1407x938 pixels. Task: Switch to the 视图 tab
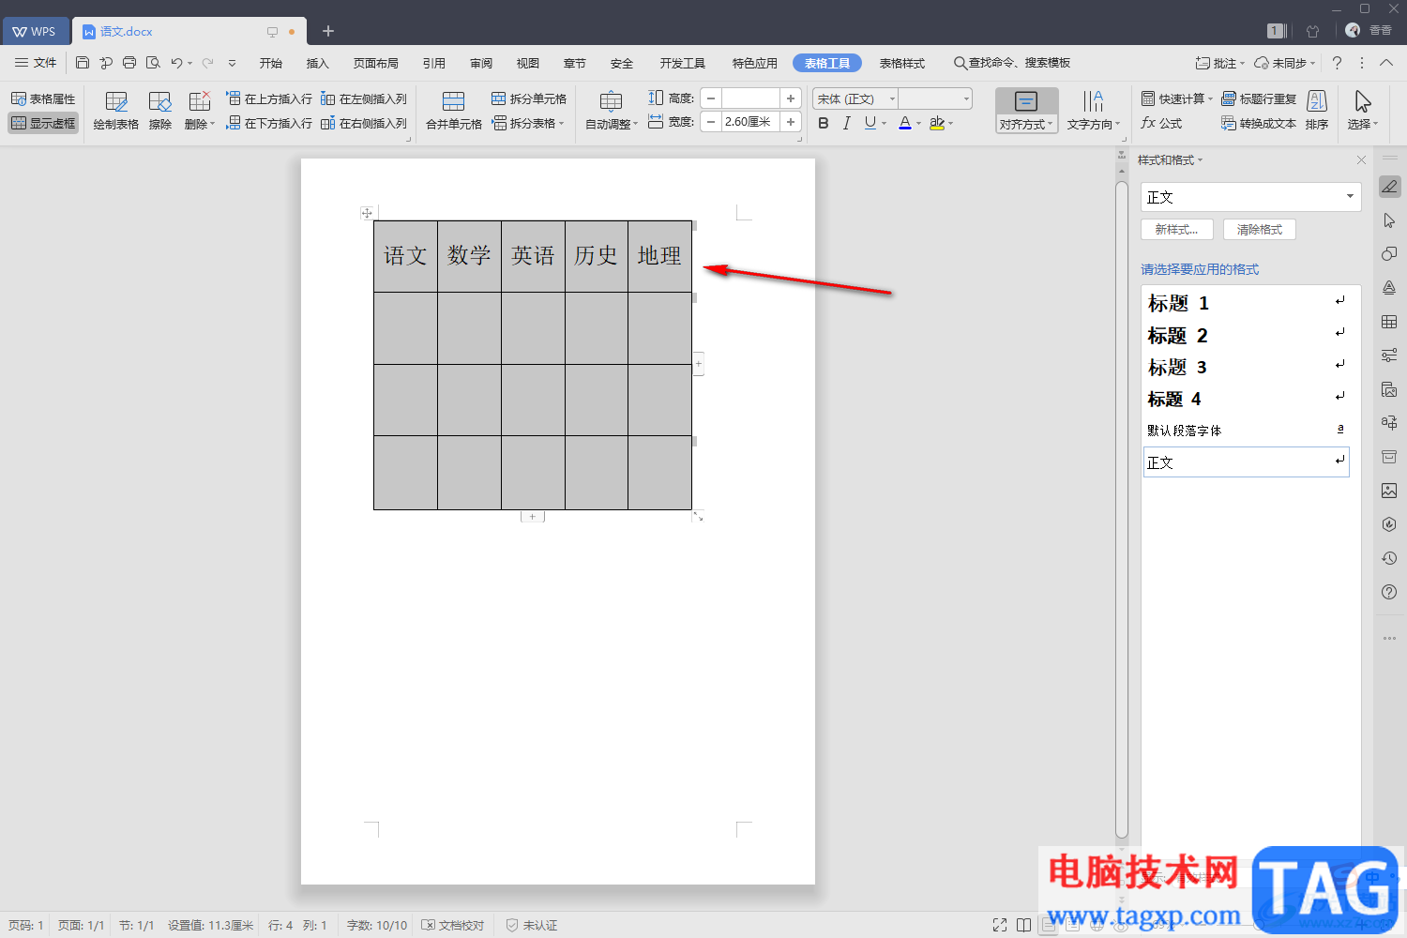point(528,63)
